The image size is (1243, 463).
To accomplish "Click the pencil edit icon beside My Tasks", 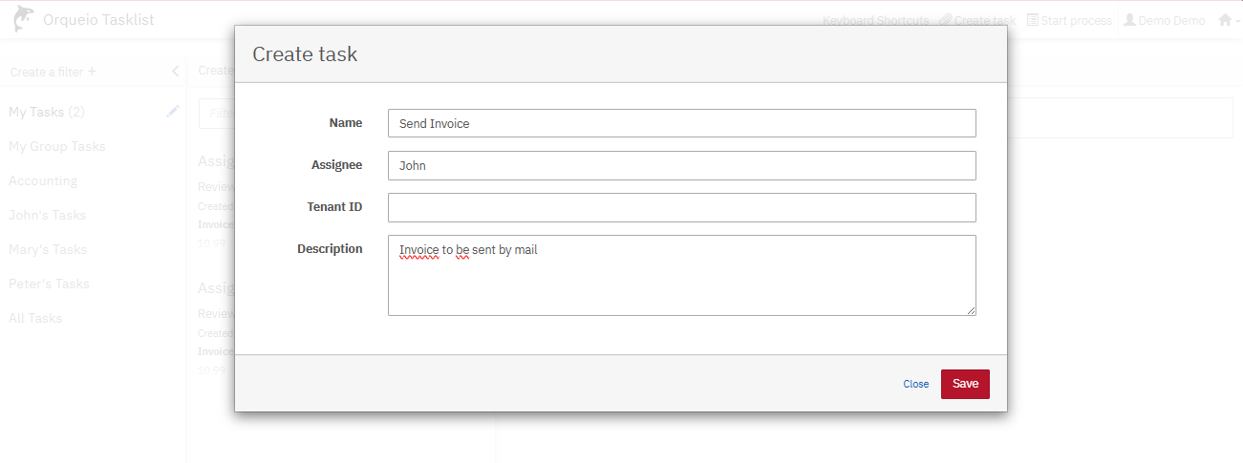I will pos(173,112).
